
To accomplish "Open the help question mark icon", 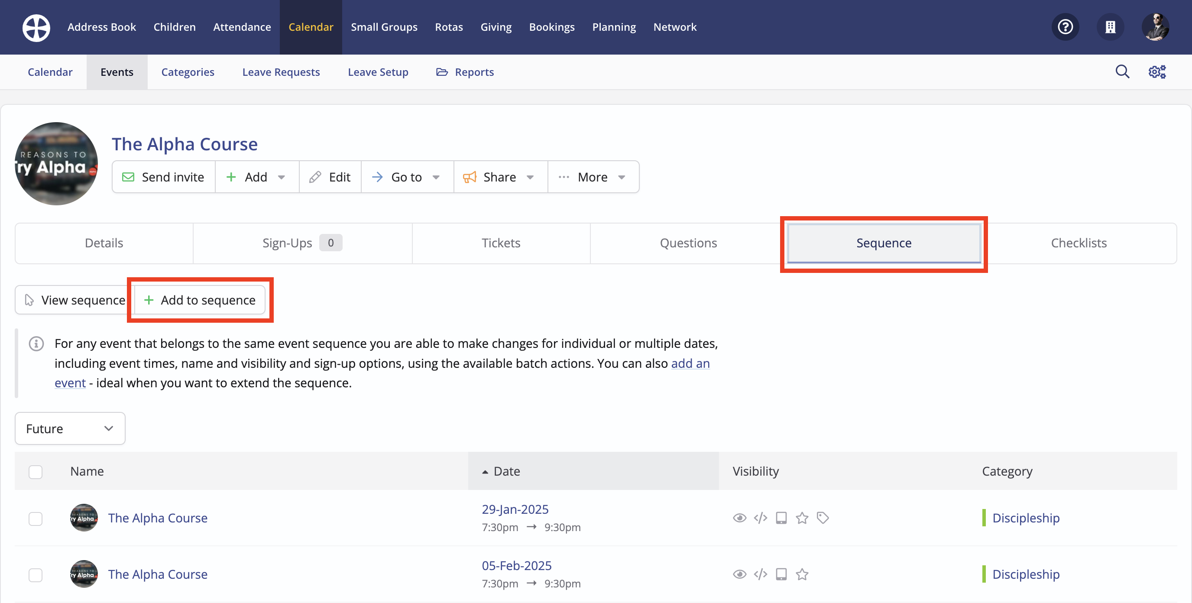I will tap(1065, 27).
